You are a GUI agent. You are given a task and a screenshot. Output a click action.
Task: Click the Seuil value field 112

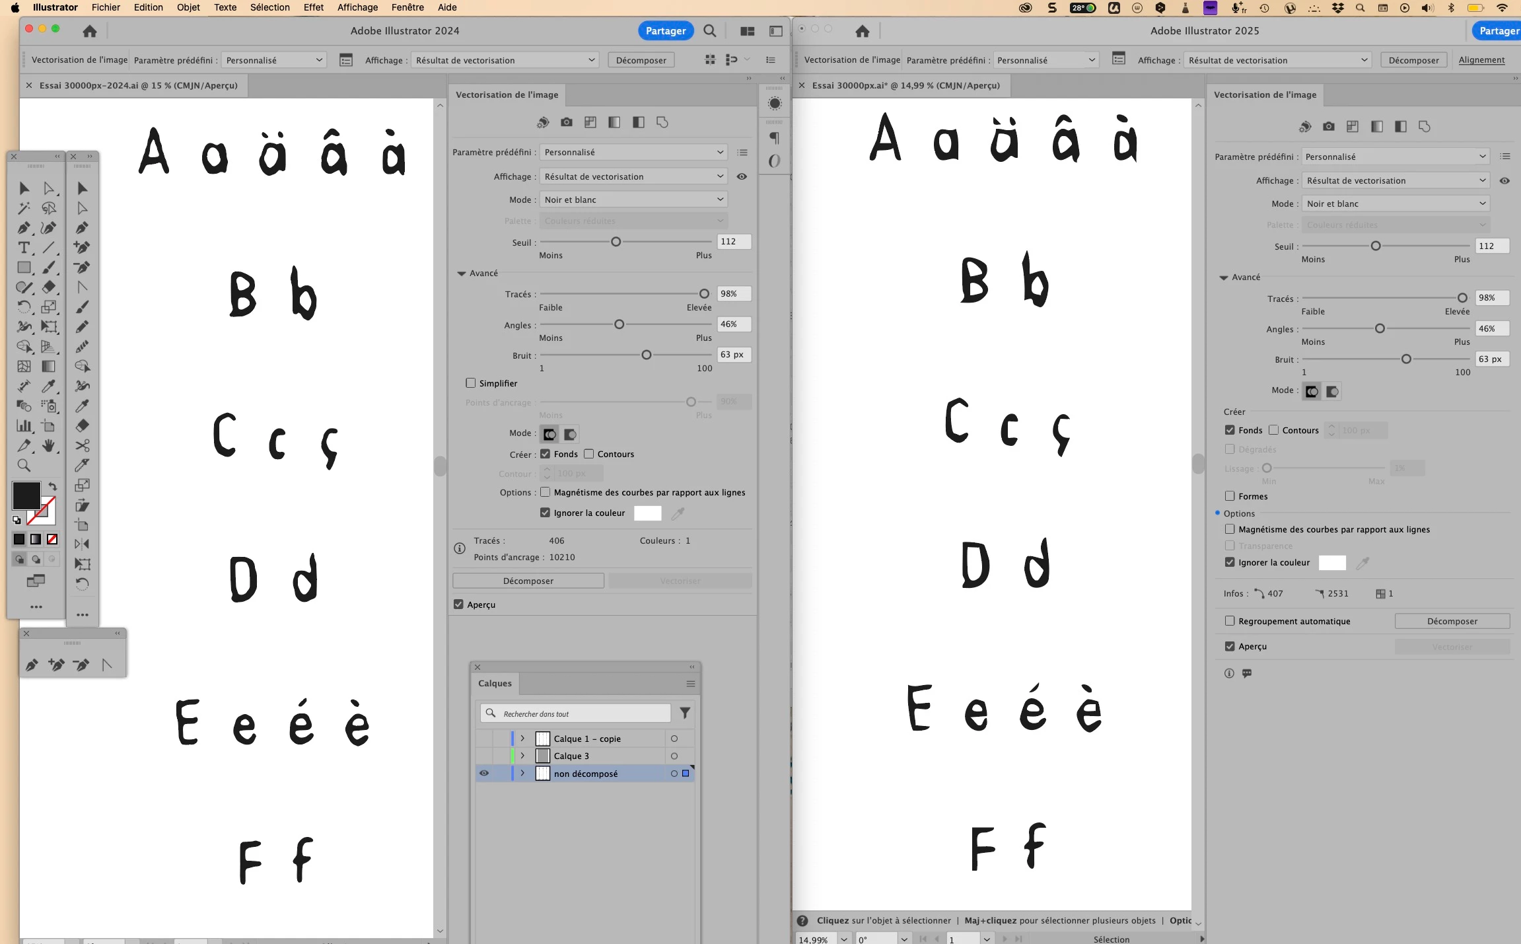pyautogui.click(x=733, y=242)
